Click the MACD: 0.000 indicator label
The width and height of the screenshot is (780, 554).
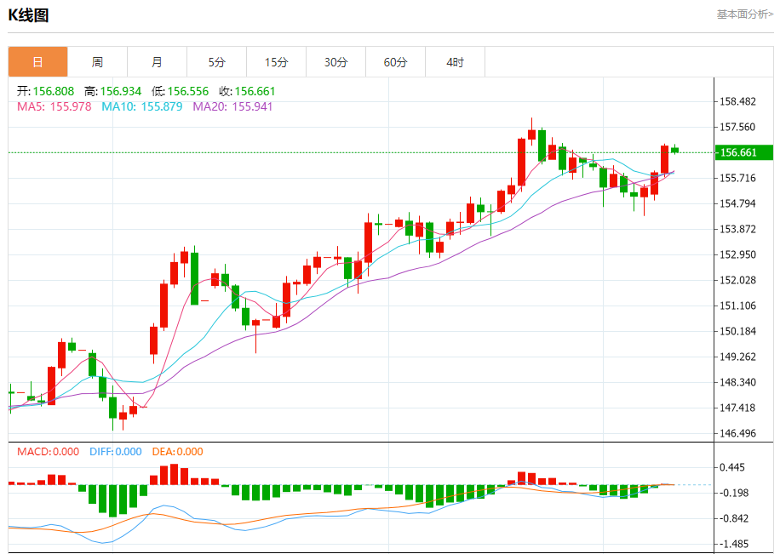(x=49, y=452)
